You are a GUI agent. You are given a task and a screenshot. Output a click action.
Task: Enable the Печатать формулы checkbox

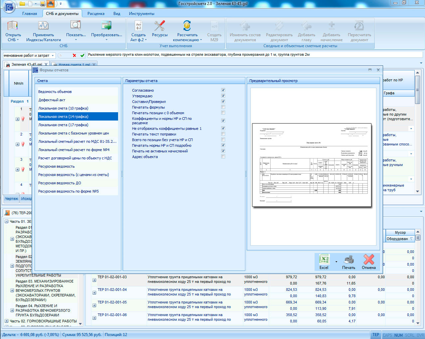(223, 107)
